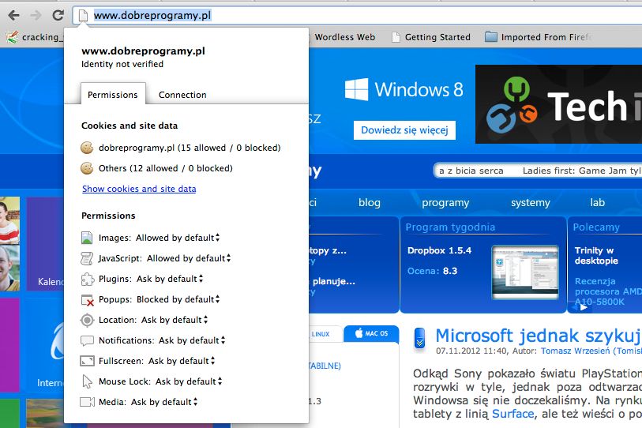Open Notifications permission dropdown

tap(192, 340)
